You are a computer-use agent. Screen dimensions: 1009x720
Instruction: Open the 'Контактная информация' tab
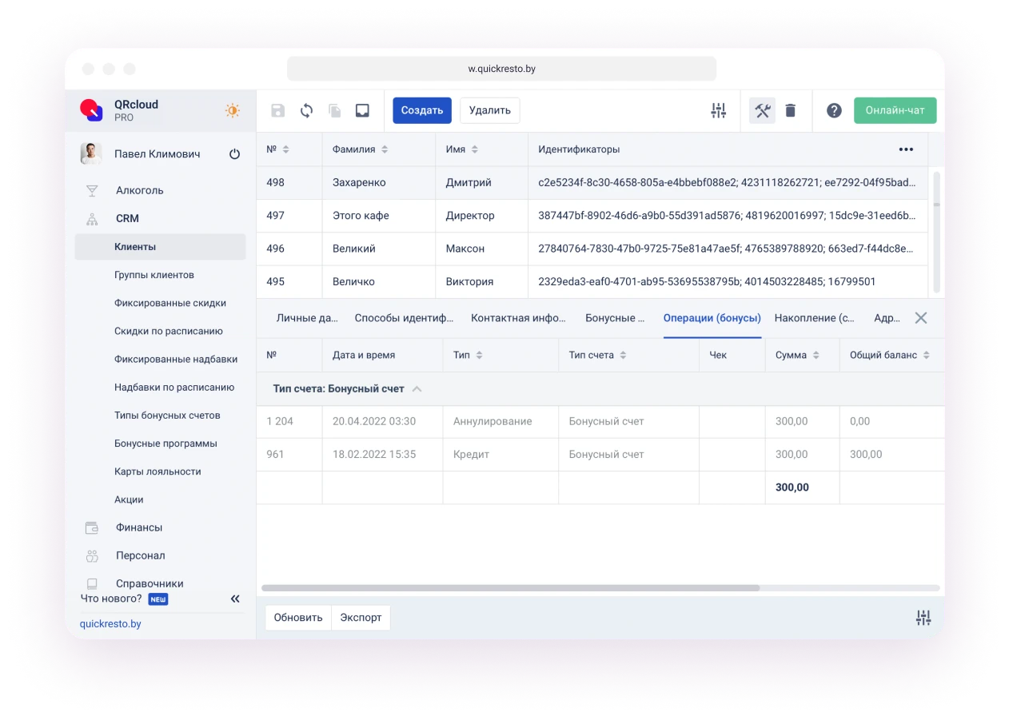pos(518,317)
